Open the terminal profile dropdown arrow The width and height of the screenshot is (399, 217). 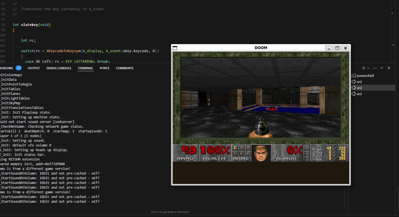(367, 68)
